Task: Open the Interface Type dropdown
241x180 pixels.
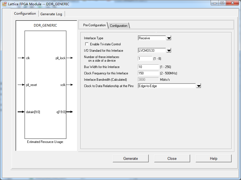Action: coord(169,38)
